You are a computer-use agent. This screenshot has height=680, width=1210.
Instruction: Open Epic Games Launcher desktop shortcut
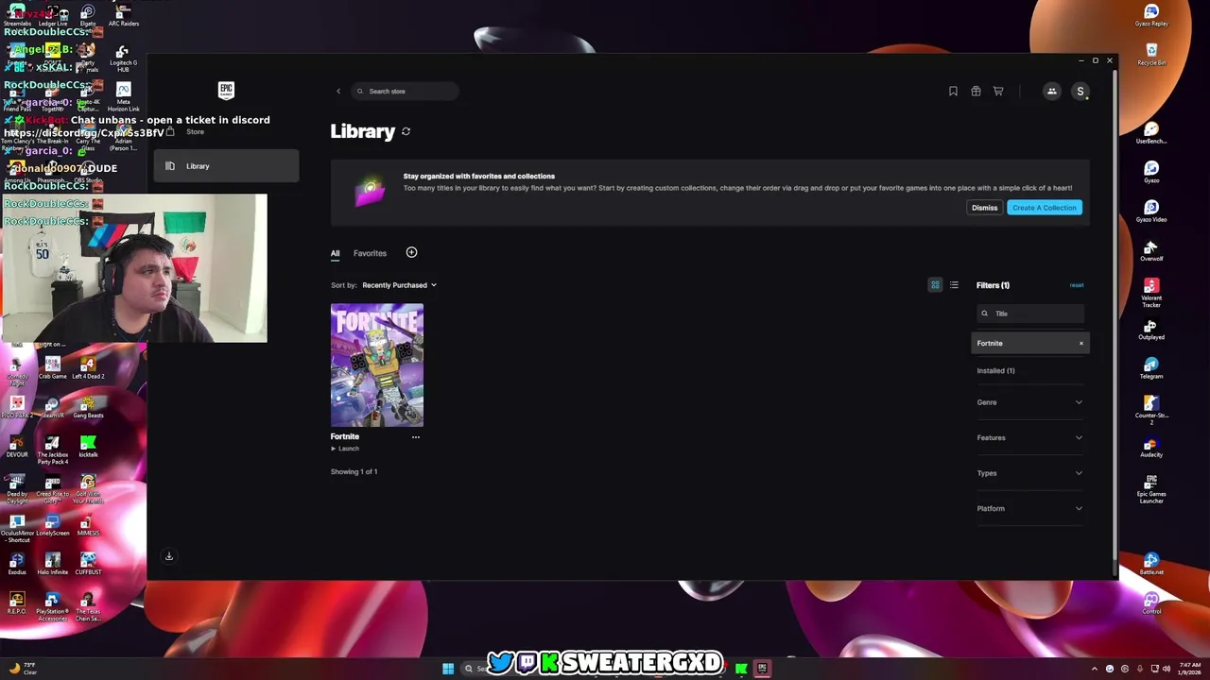tap(1151, 489)
